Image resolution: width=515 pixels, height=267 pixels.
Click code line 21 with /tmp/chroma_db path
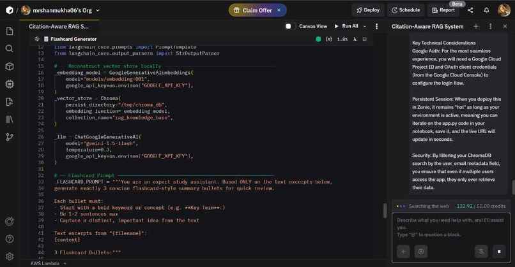pyautogui.click(x=116, y=105)
